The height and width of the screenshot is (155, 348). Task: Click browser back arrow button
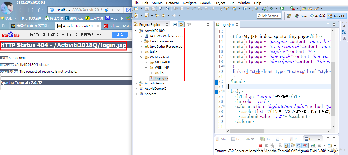point(21,10)
